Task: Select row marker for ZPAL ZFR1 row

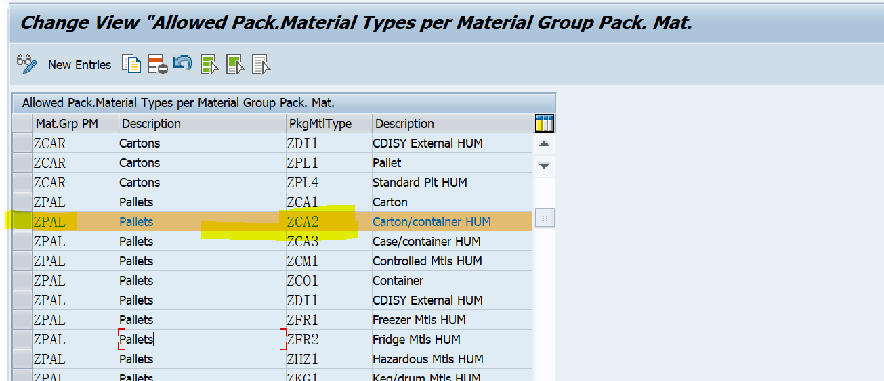Action: (22, 320)
